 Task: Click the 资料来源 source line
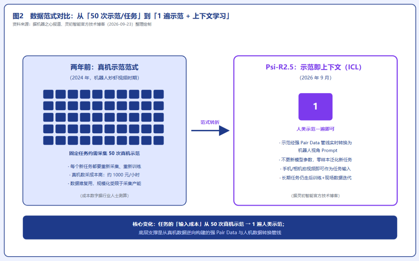(82, 24)
